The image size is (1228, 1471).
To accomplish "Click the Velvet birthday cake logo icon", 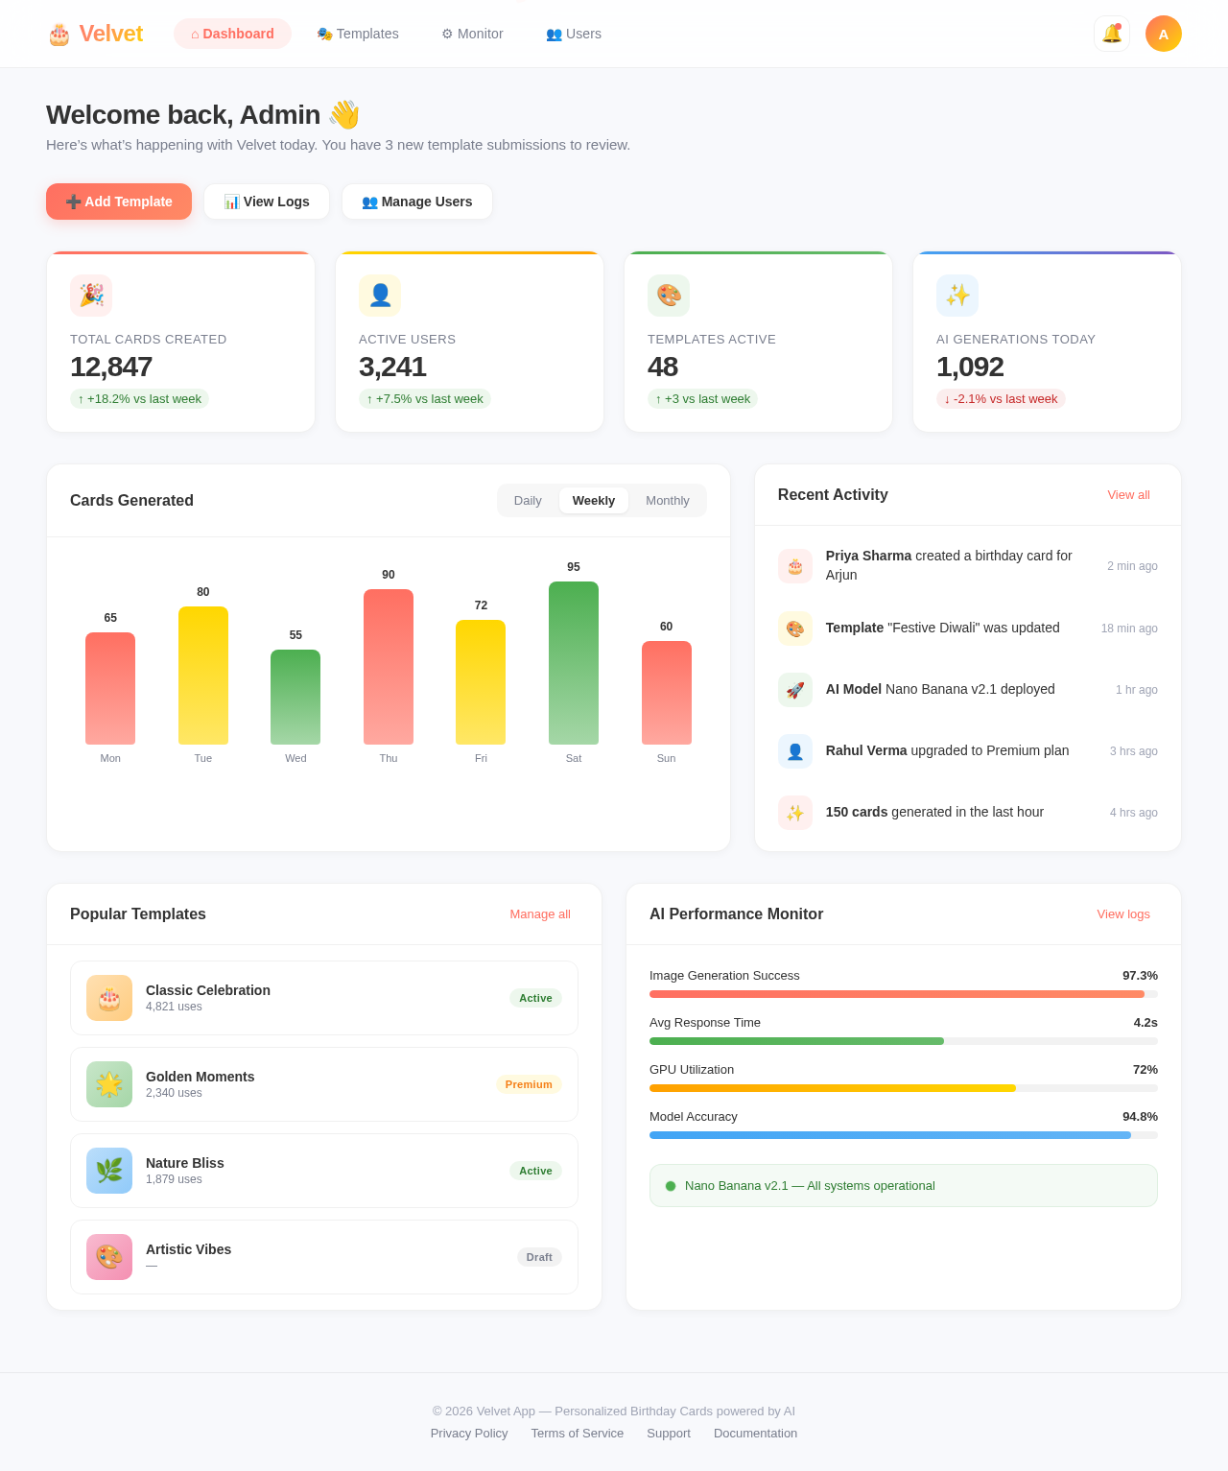I will coord(59,34).
